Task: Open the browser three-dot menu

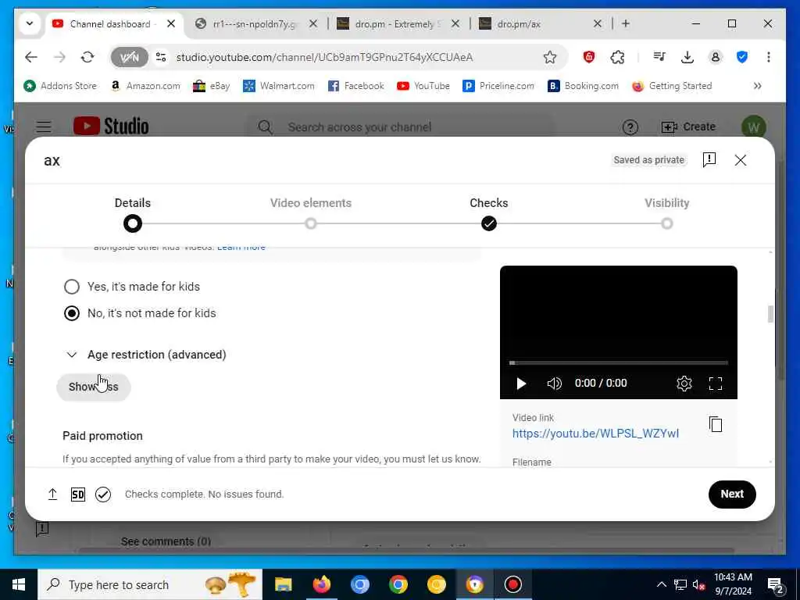Action: pos(769,57)
